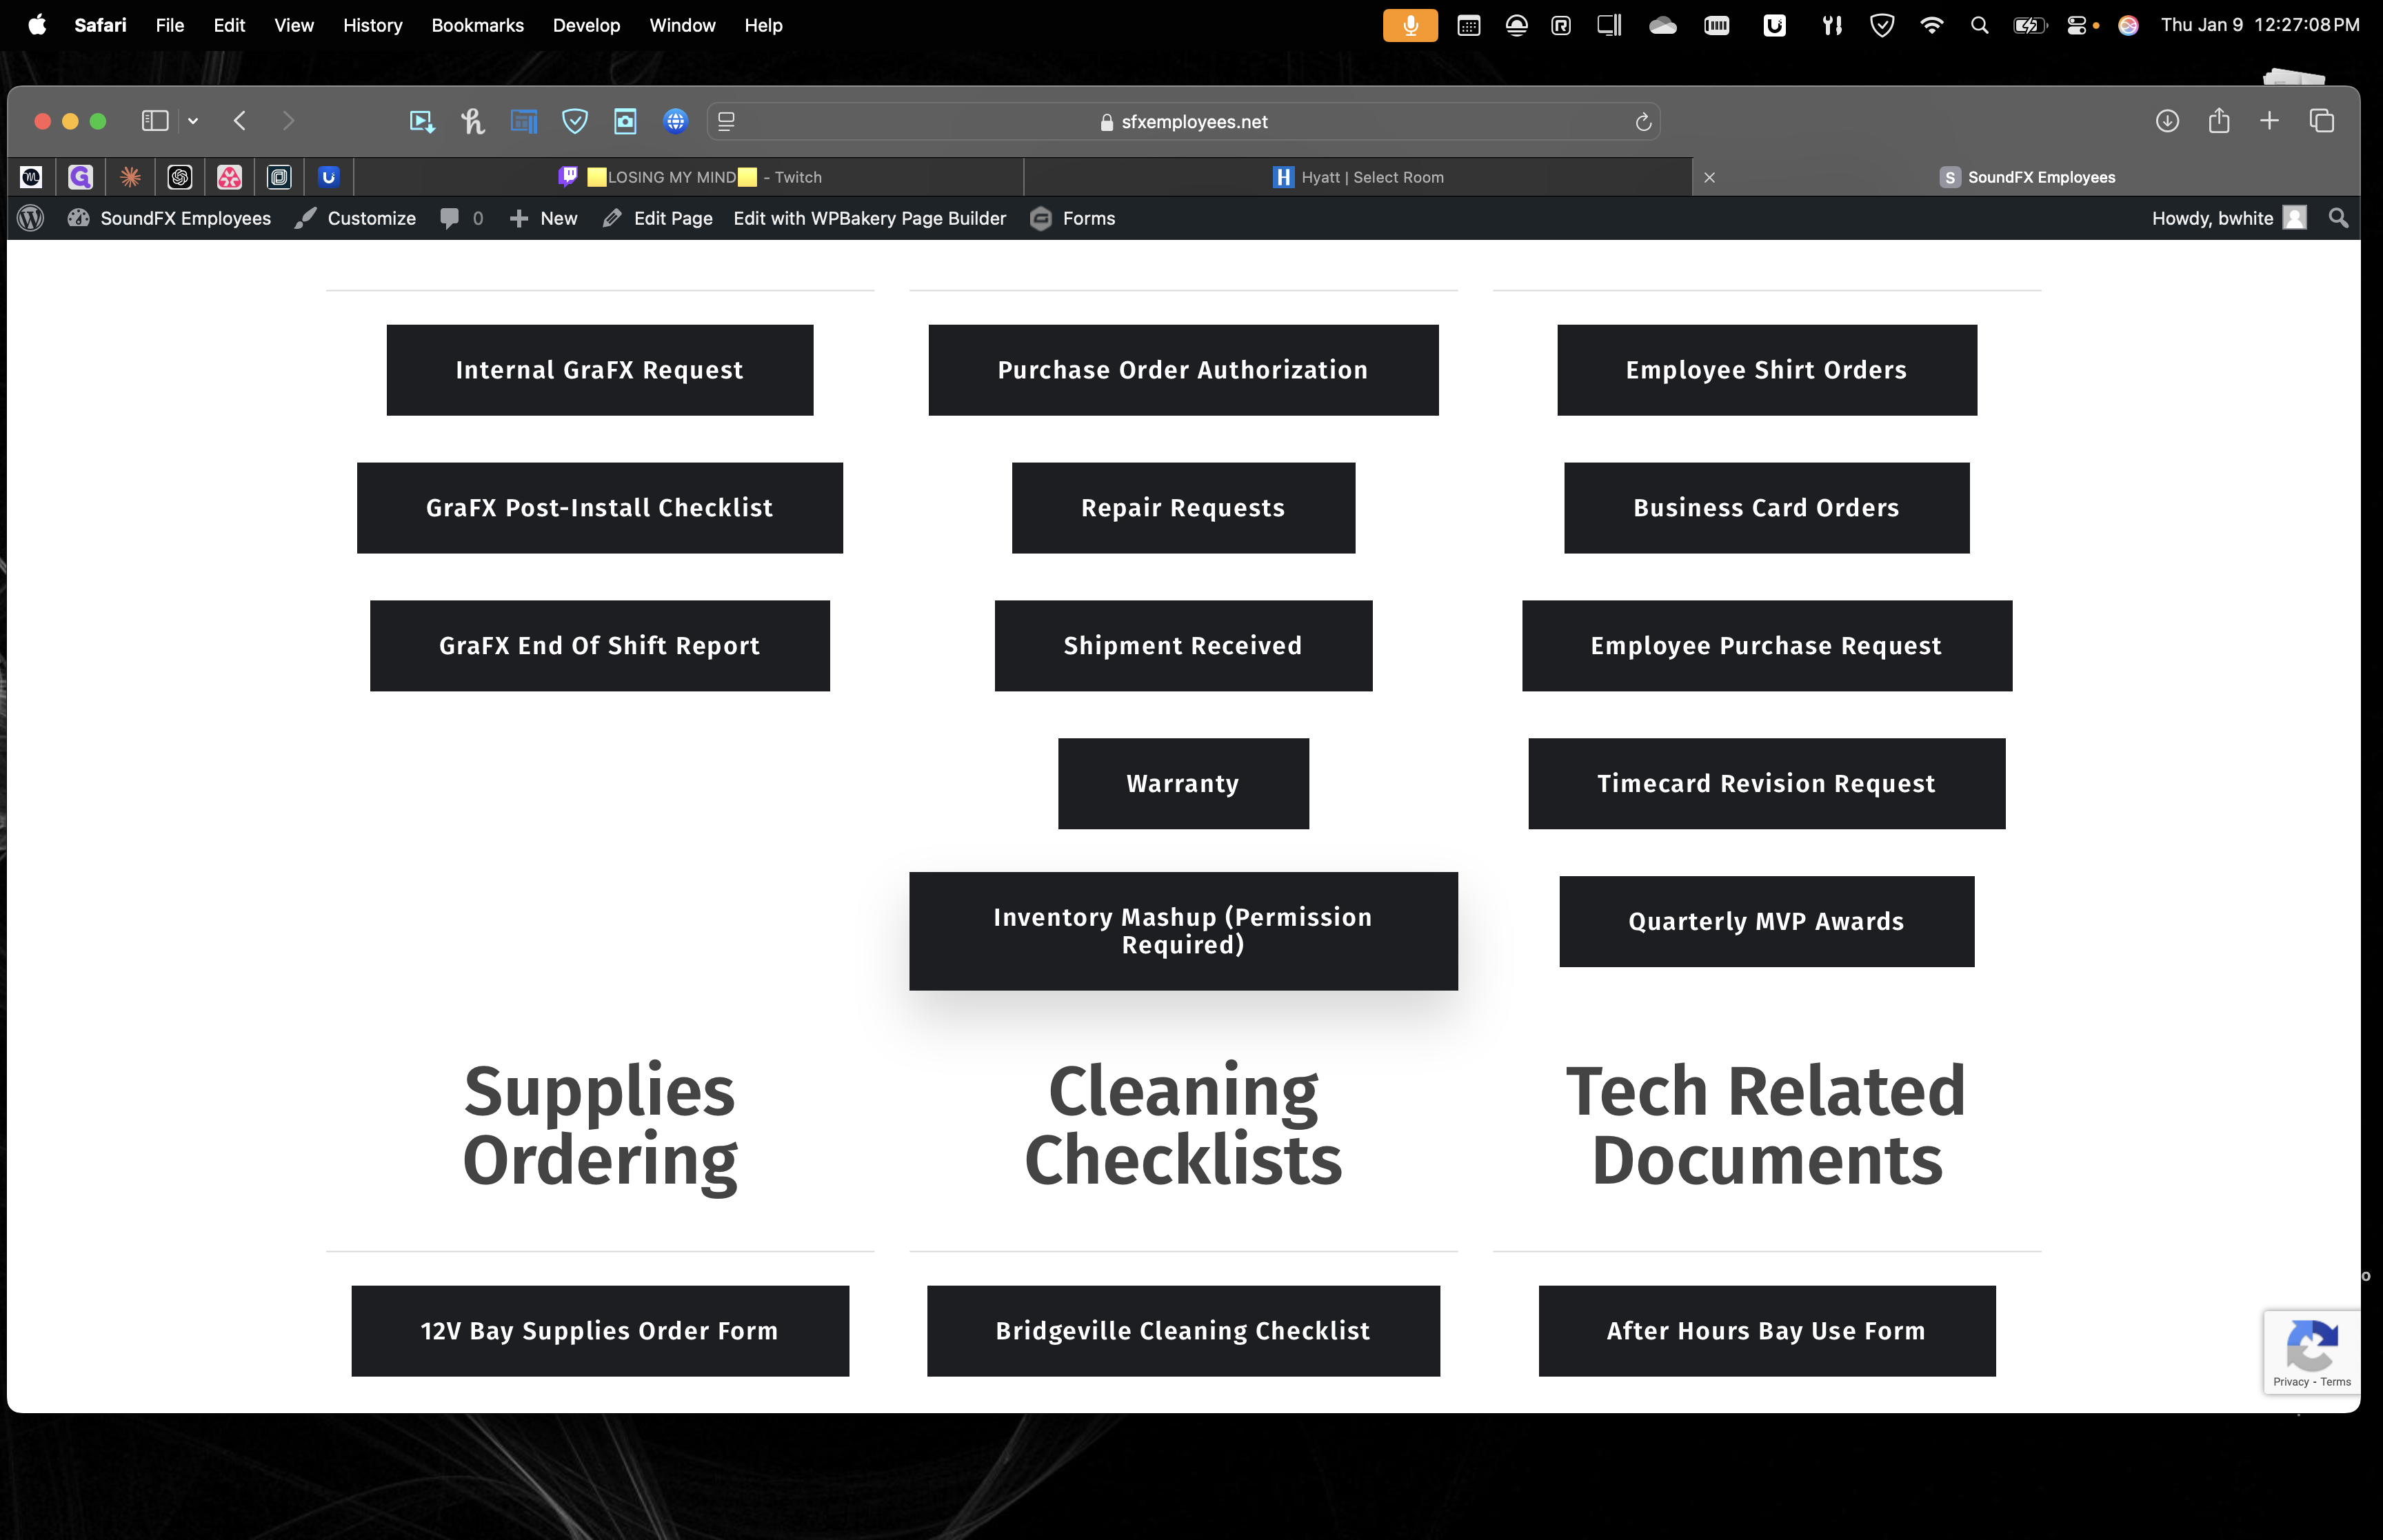
Task: Click the Warranty button
Action: click(x=1183, y=784)
